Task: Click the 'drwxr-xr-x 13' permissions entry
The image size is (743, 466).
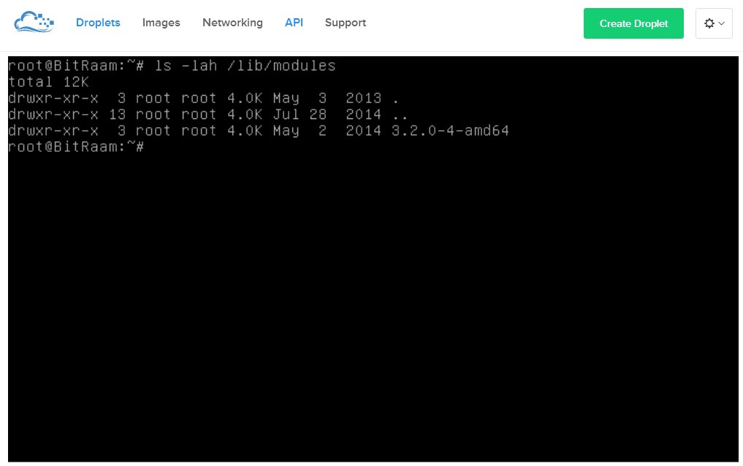Action: click(66, 114)
